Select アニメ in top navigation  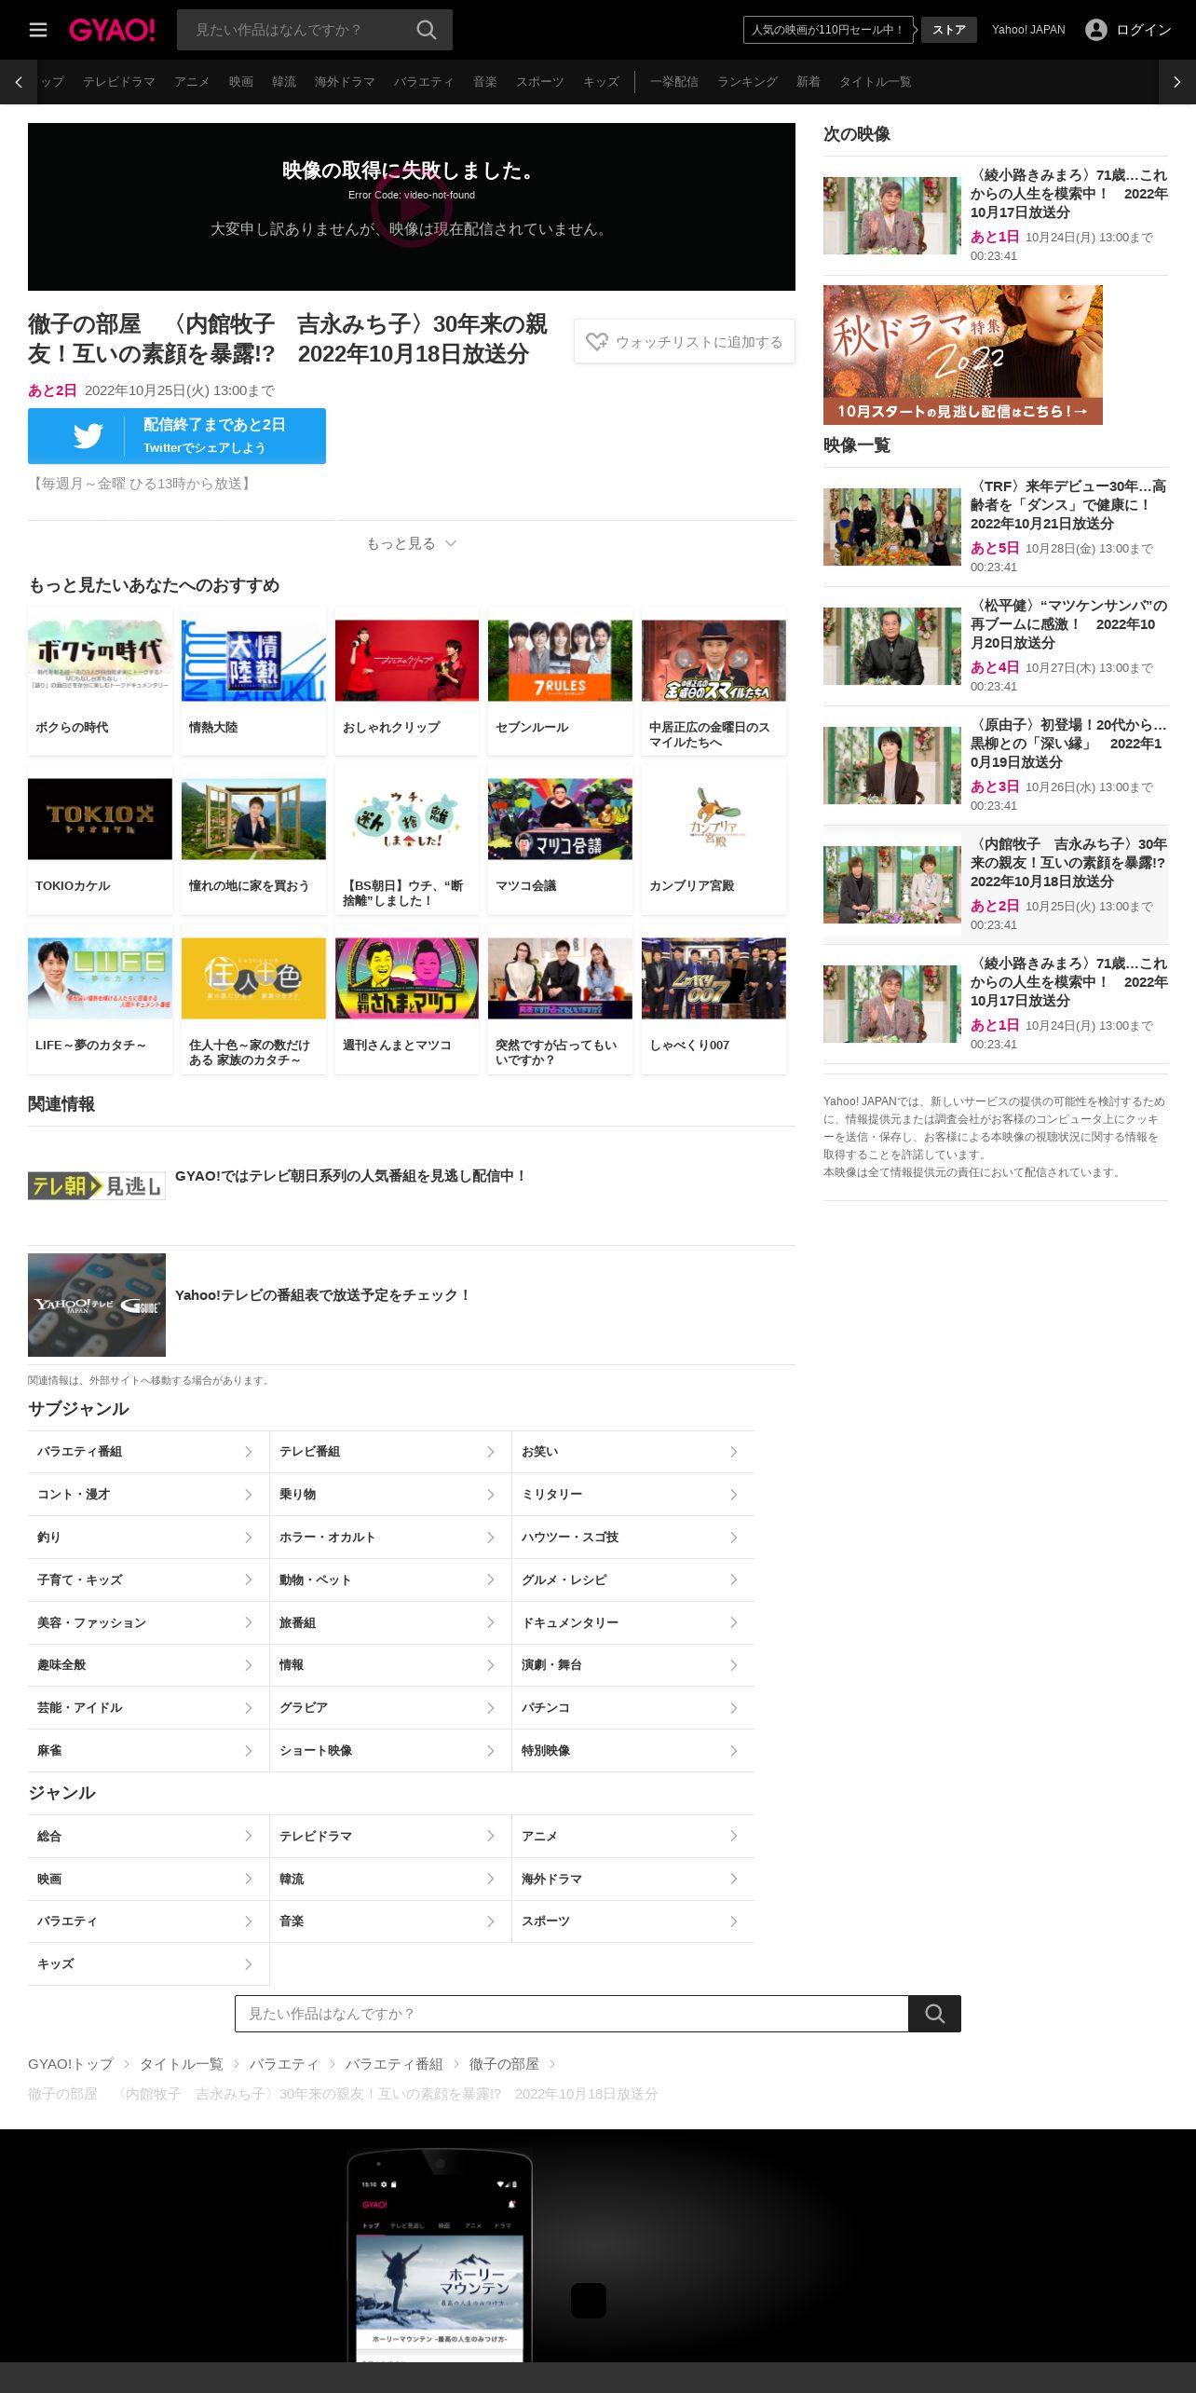point(192,82)
